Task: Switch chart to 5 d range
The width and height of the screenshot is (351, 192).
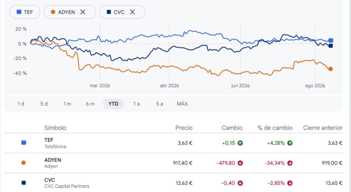Action: click(44, 104)
